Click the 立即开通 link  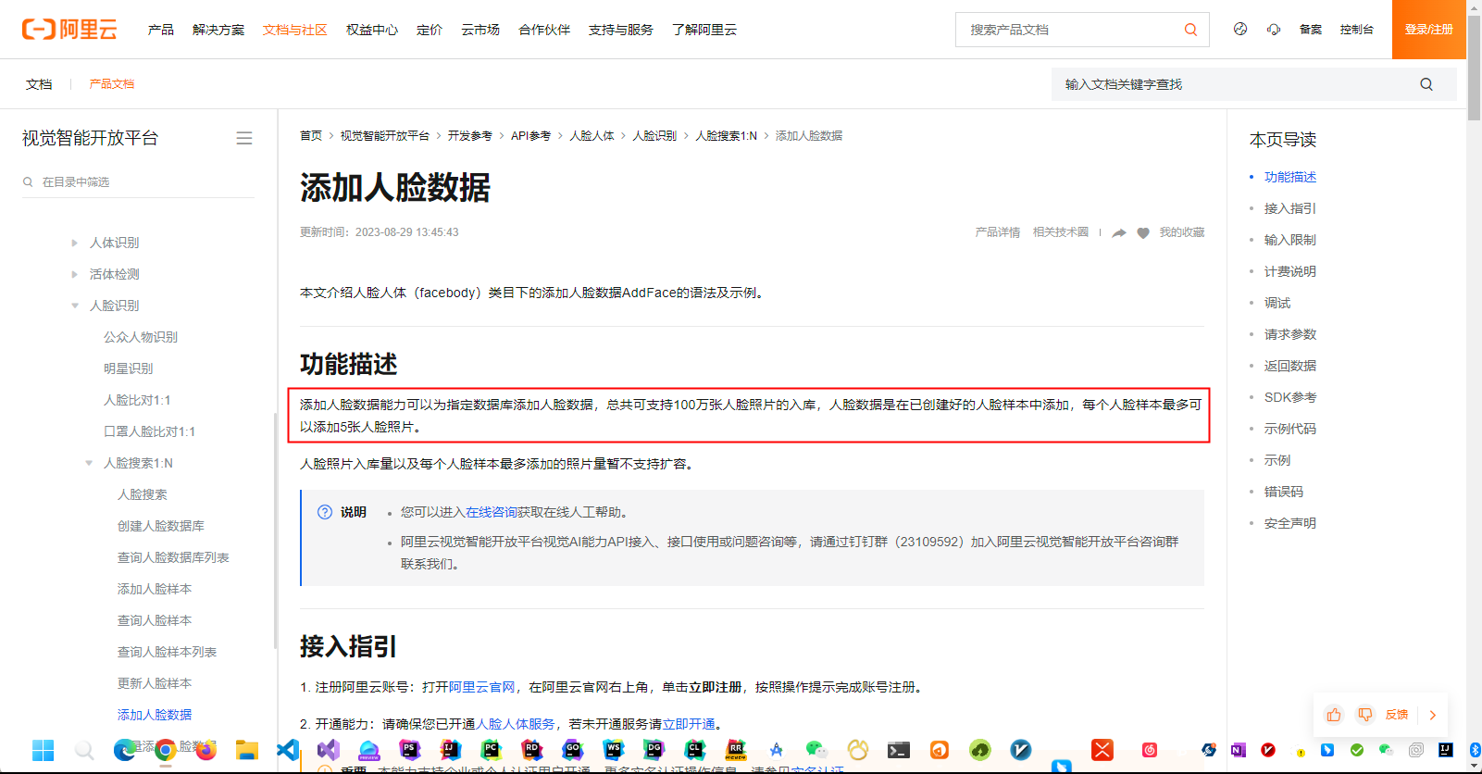pyautogui.click(x=689, y=724)
